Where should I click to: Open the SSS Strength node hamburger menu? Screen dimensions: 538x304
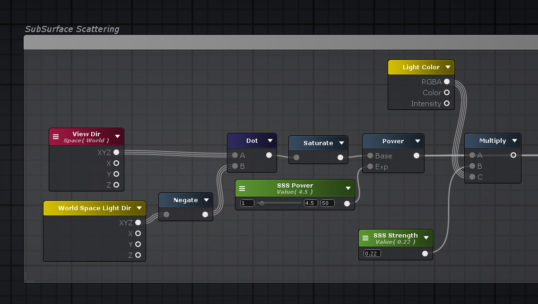(x=365, y=238)
